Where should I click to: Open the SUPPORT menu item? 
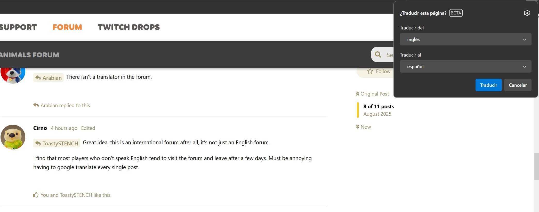[x=18, y=27]
